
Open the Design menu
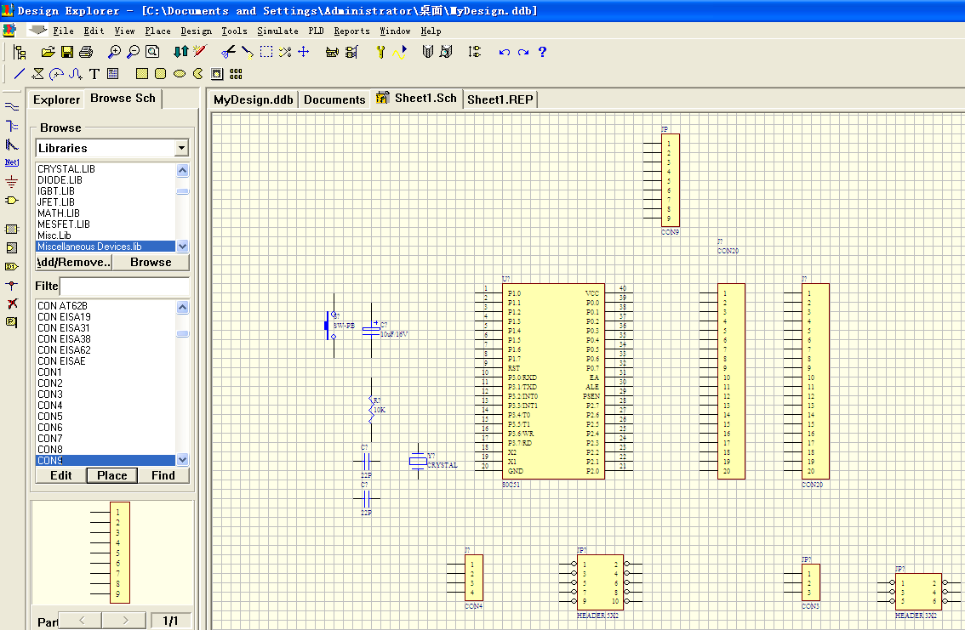(196, 31)
